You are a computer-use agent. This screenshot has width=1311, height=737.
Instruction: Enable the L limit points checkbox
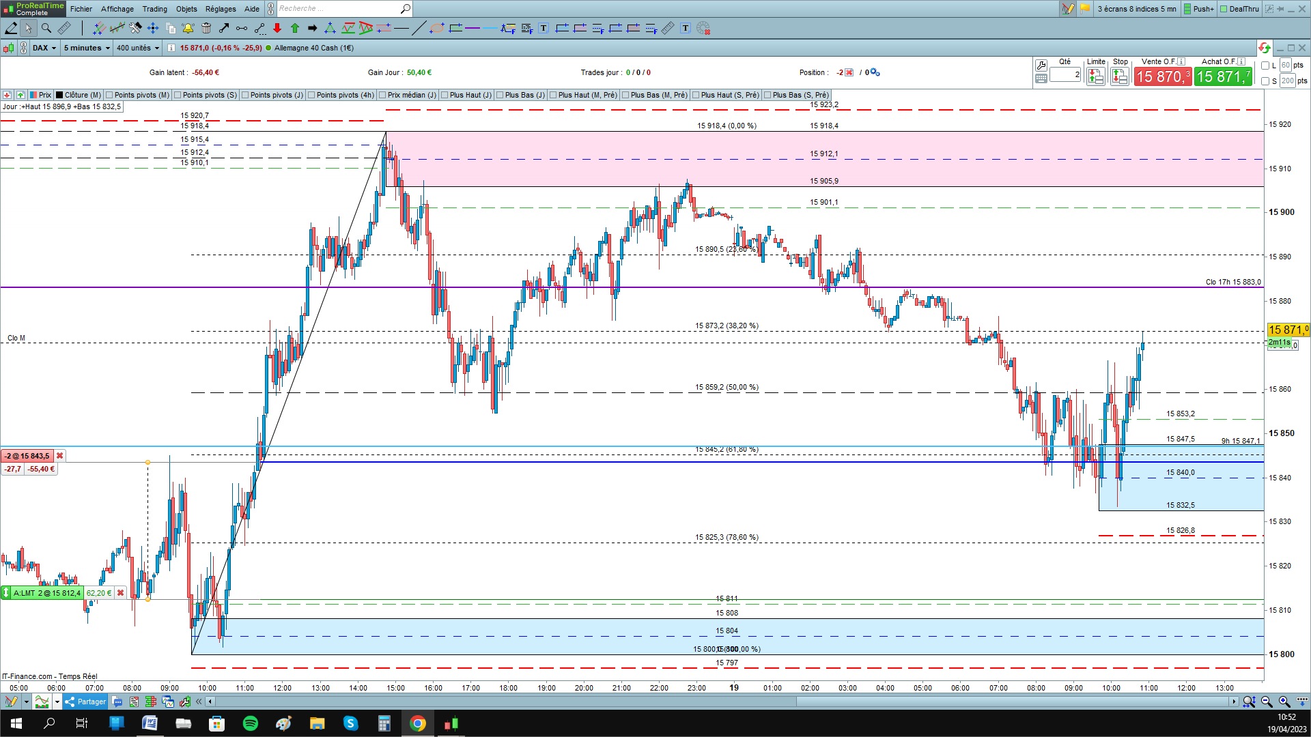[x=1265, y=66]
